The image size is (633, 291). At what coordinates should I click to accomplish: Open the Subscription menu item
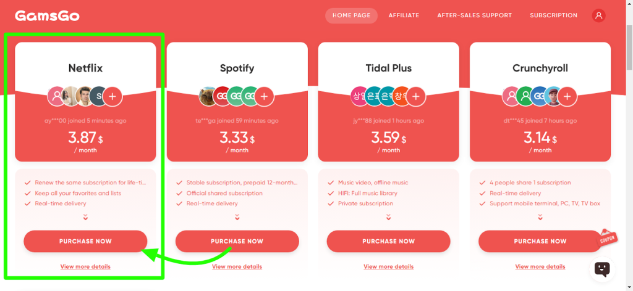pos(553,15)
